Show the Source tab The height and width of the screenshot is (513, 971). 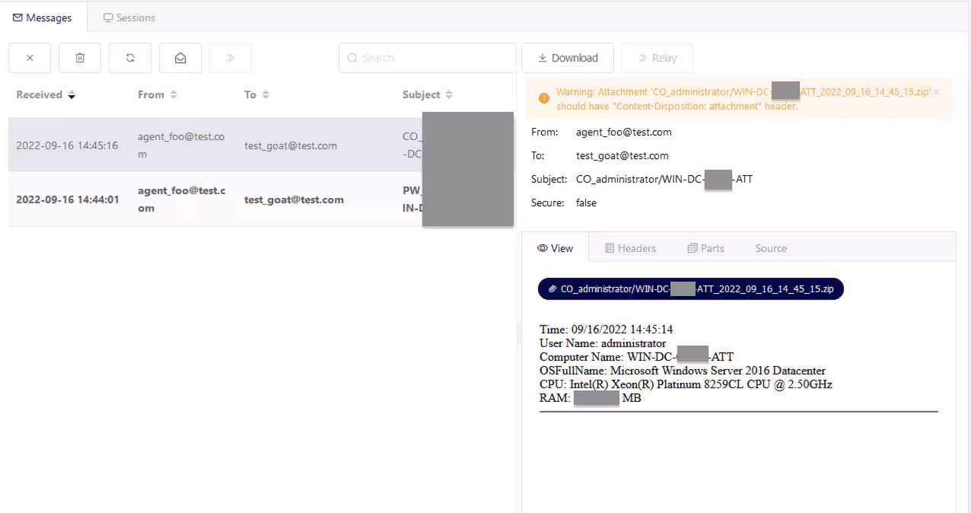(x=771, y=248)
